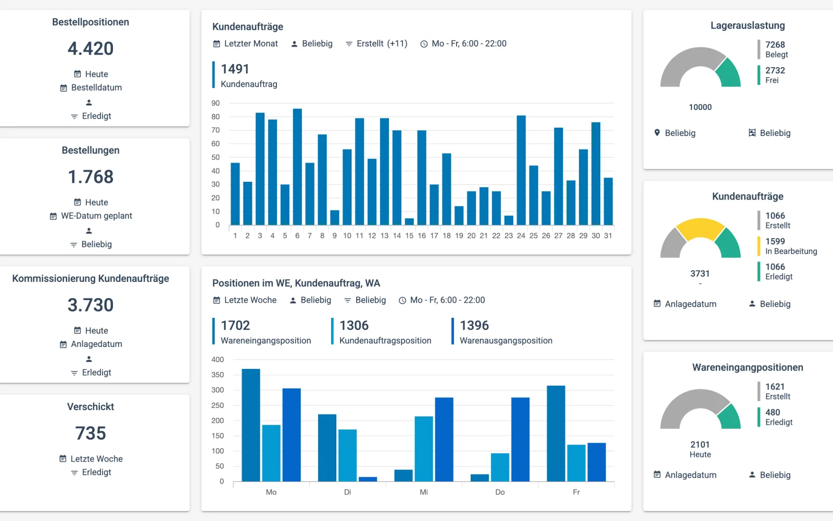
Task: Click the location pin icon in Lagerauslastung
Action: point(657,133)
